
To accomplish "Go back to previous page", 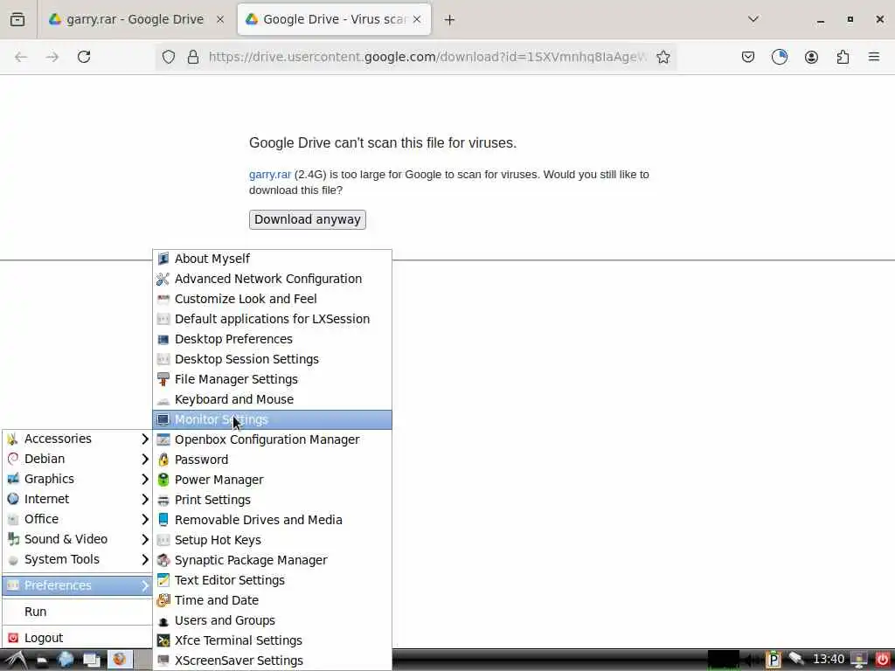I will pyautogui.click(x=21, y=57).
